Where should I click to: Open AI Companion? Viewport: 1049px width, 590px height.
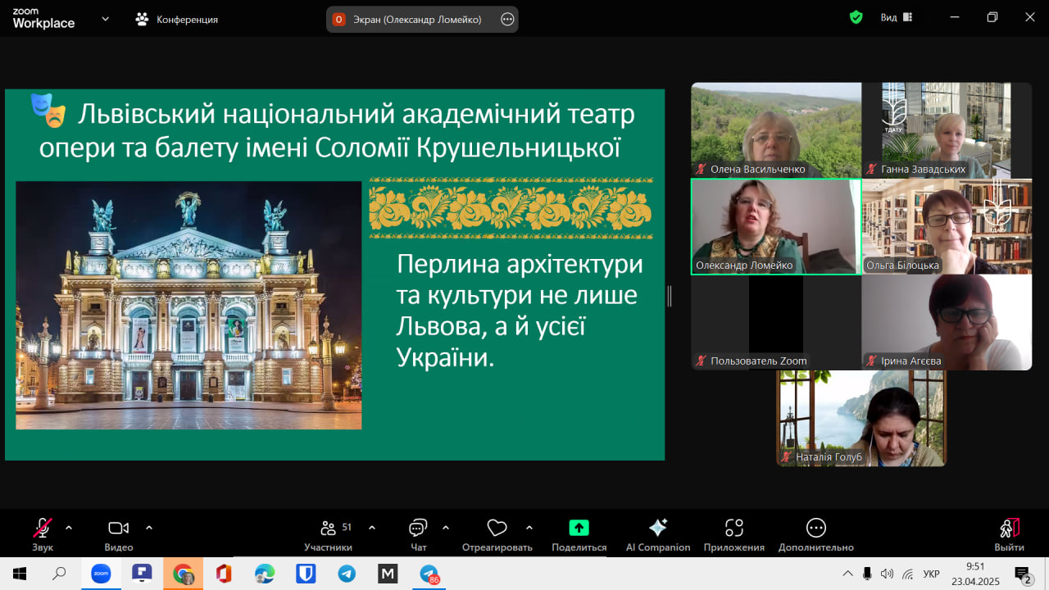pyautogui.click(x=657, y=529)
